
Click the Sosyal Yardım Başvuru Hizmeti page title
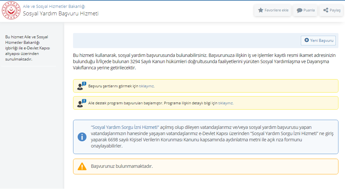pos(61,13)
